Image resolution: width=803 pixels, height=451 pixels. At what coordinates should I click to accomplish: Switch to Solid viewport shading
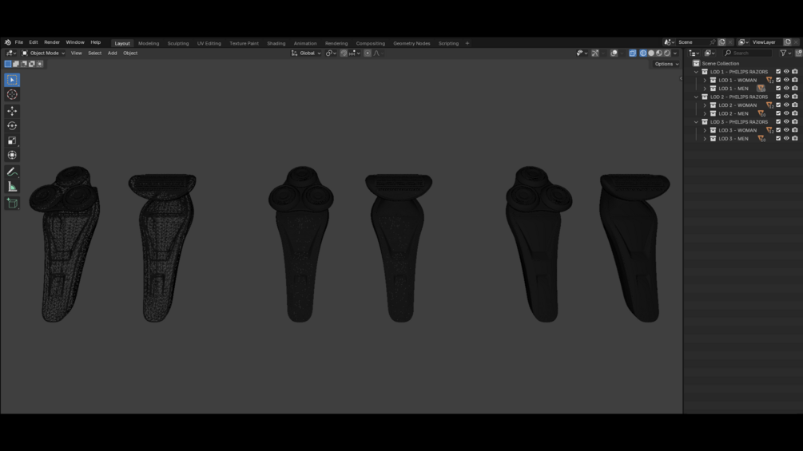click(x=651, y=53)
